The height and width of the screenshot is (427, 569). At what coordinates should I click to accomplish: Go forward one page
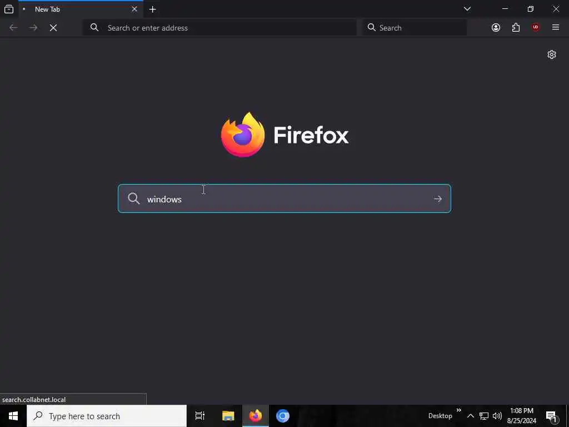click(x=33, y=28)
